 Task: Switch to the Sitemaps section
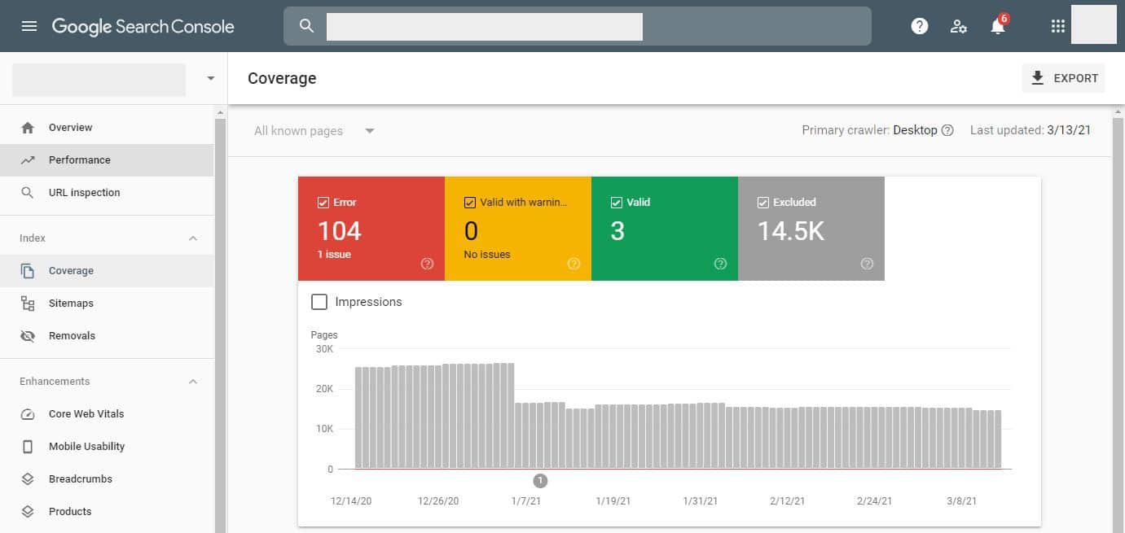tap(71, 303)
